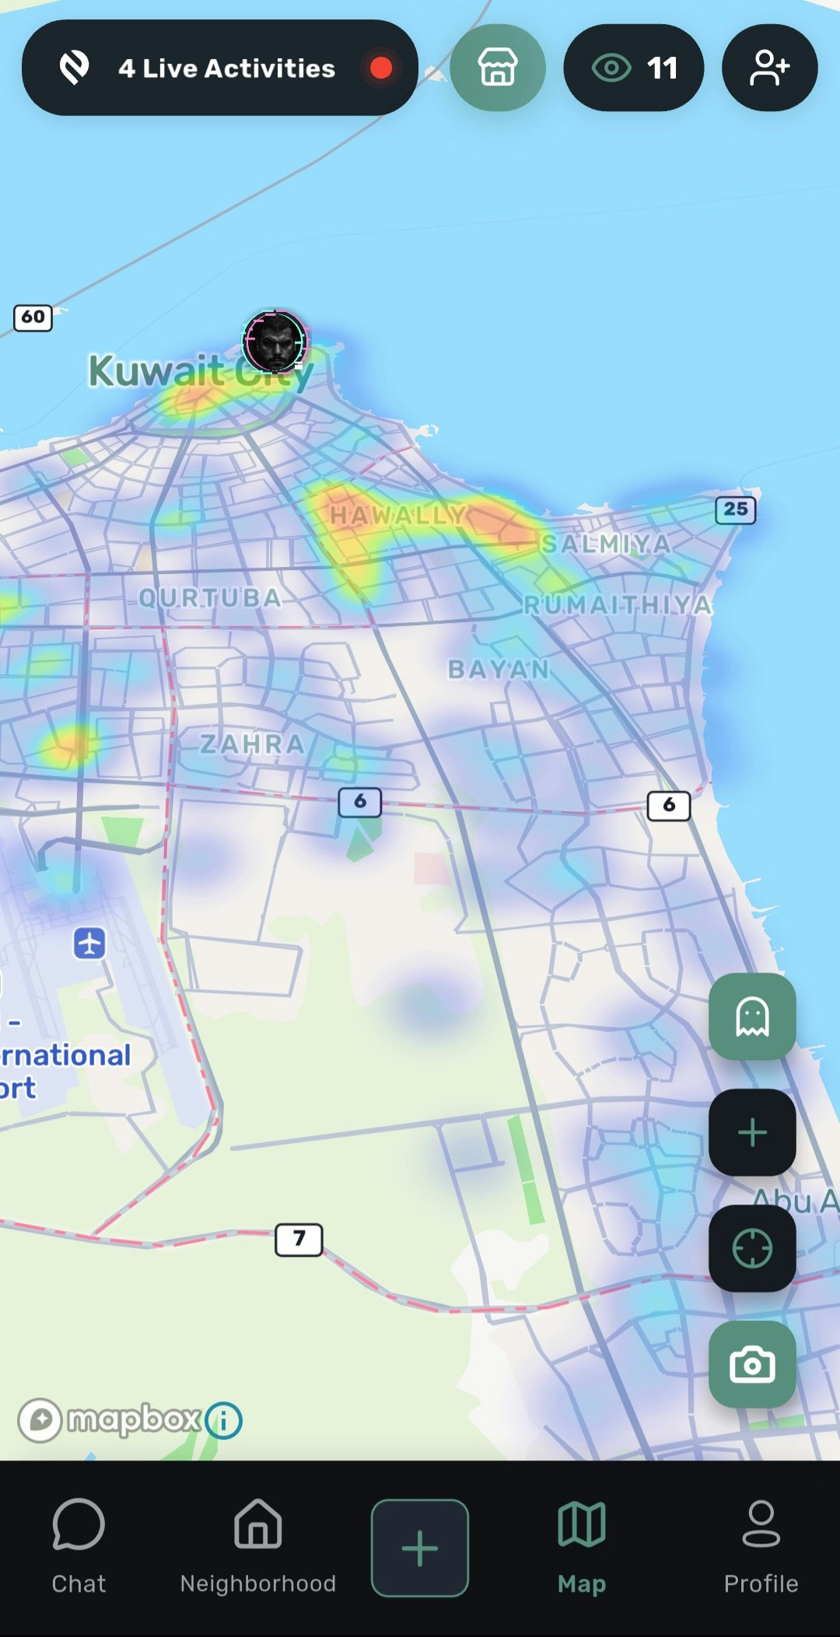The image size is (840, 1637).
Task: Tap the HAWALLY district label
Action: point(397,515)
